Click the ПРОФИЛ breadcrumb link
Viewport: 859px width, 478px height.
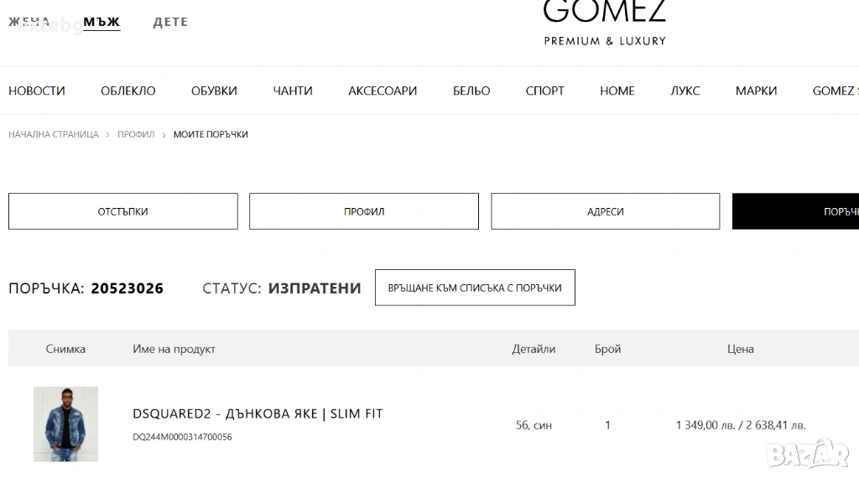(x=136, y=134)
